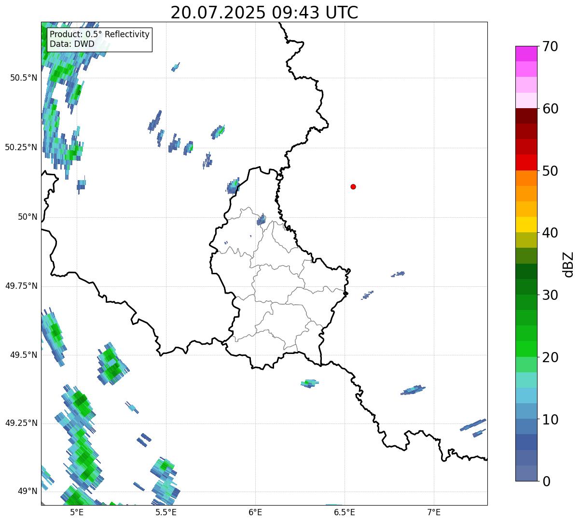The image size is (580, 522).
Task: Pick the dark maroon colorbar segment below 60
Action: tap(526, 116)
